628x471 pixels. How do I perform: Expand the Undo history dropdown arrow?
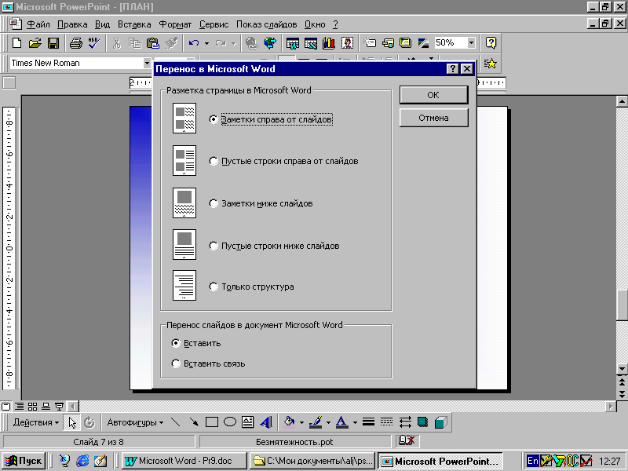click(x=206, y=43)
